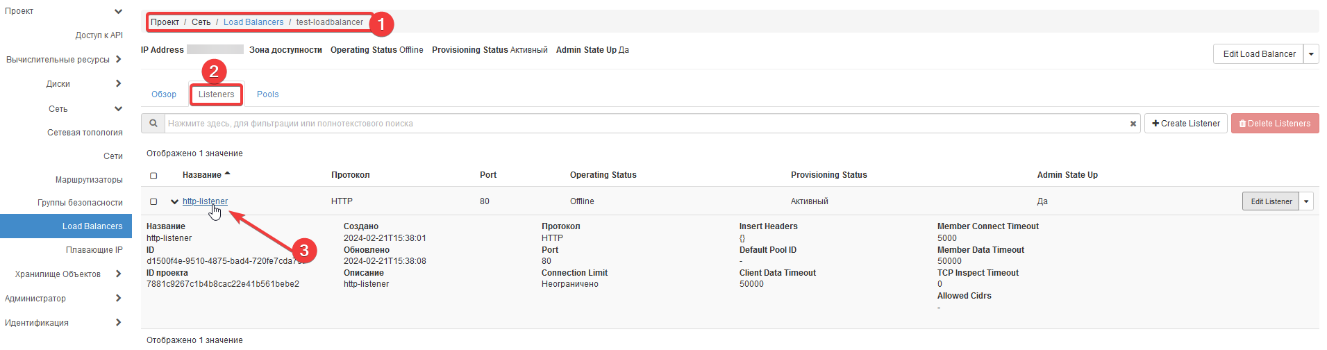
Task: Clear the filter with the X icon
Action: click(1133, 124)
